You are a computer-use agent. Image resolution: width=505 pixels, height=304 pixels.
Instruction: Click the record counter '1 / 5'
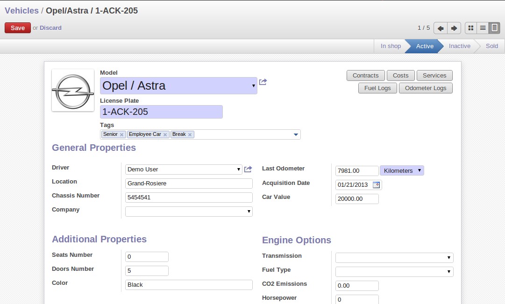[424, 28]
